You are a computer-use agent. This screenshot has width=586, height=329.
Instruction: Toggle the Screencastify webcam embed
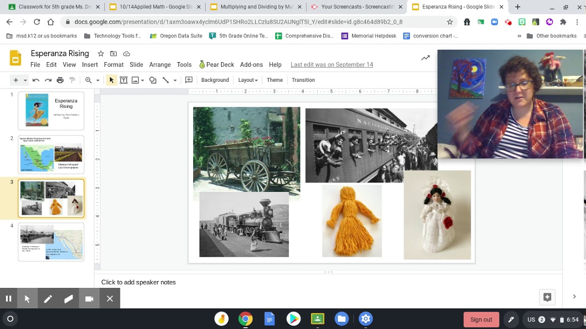tap(89, 299)
